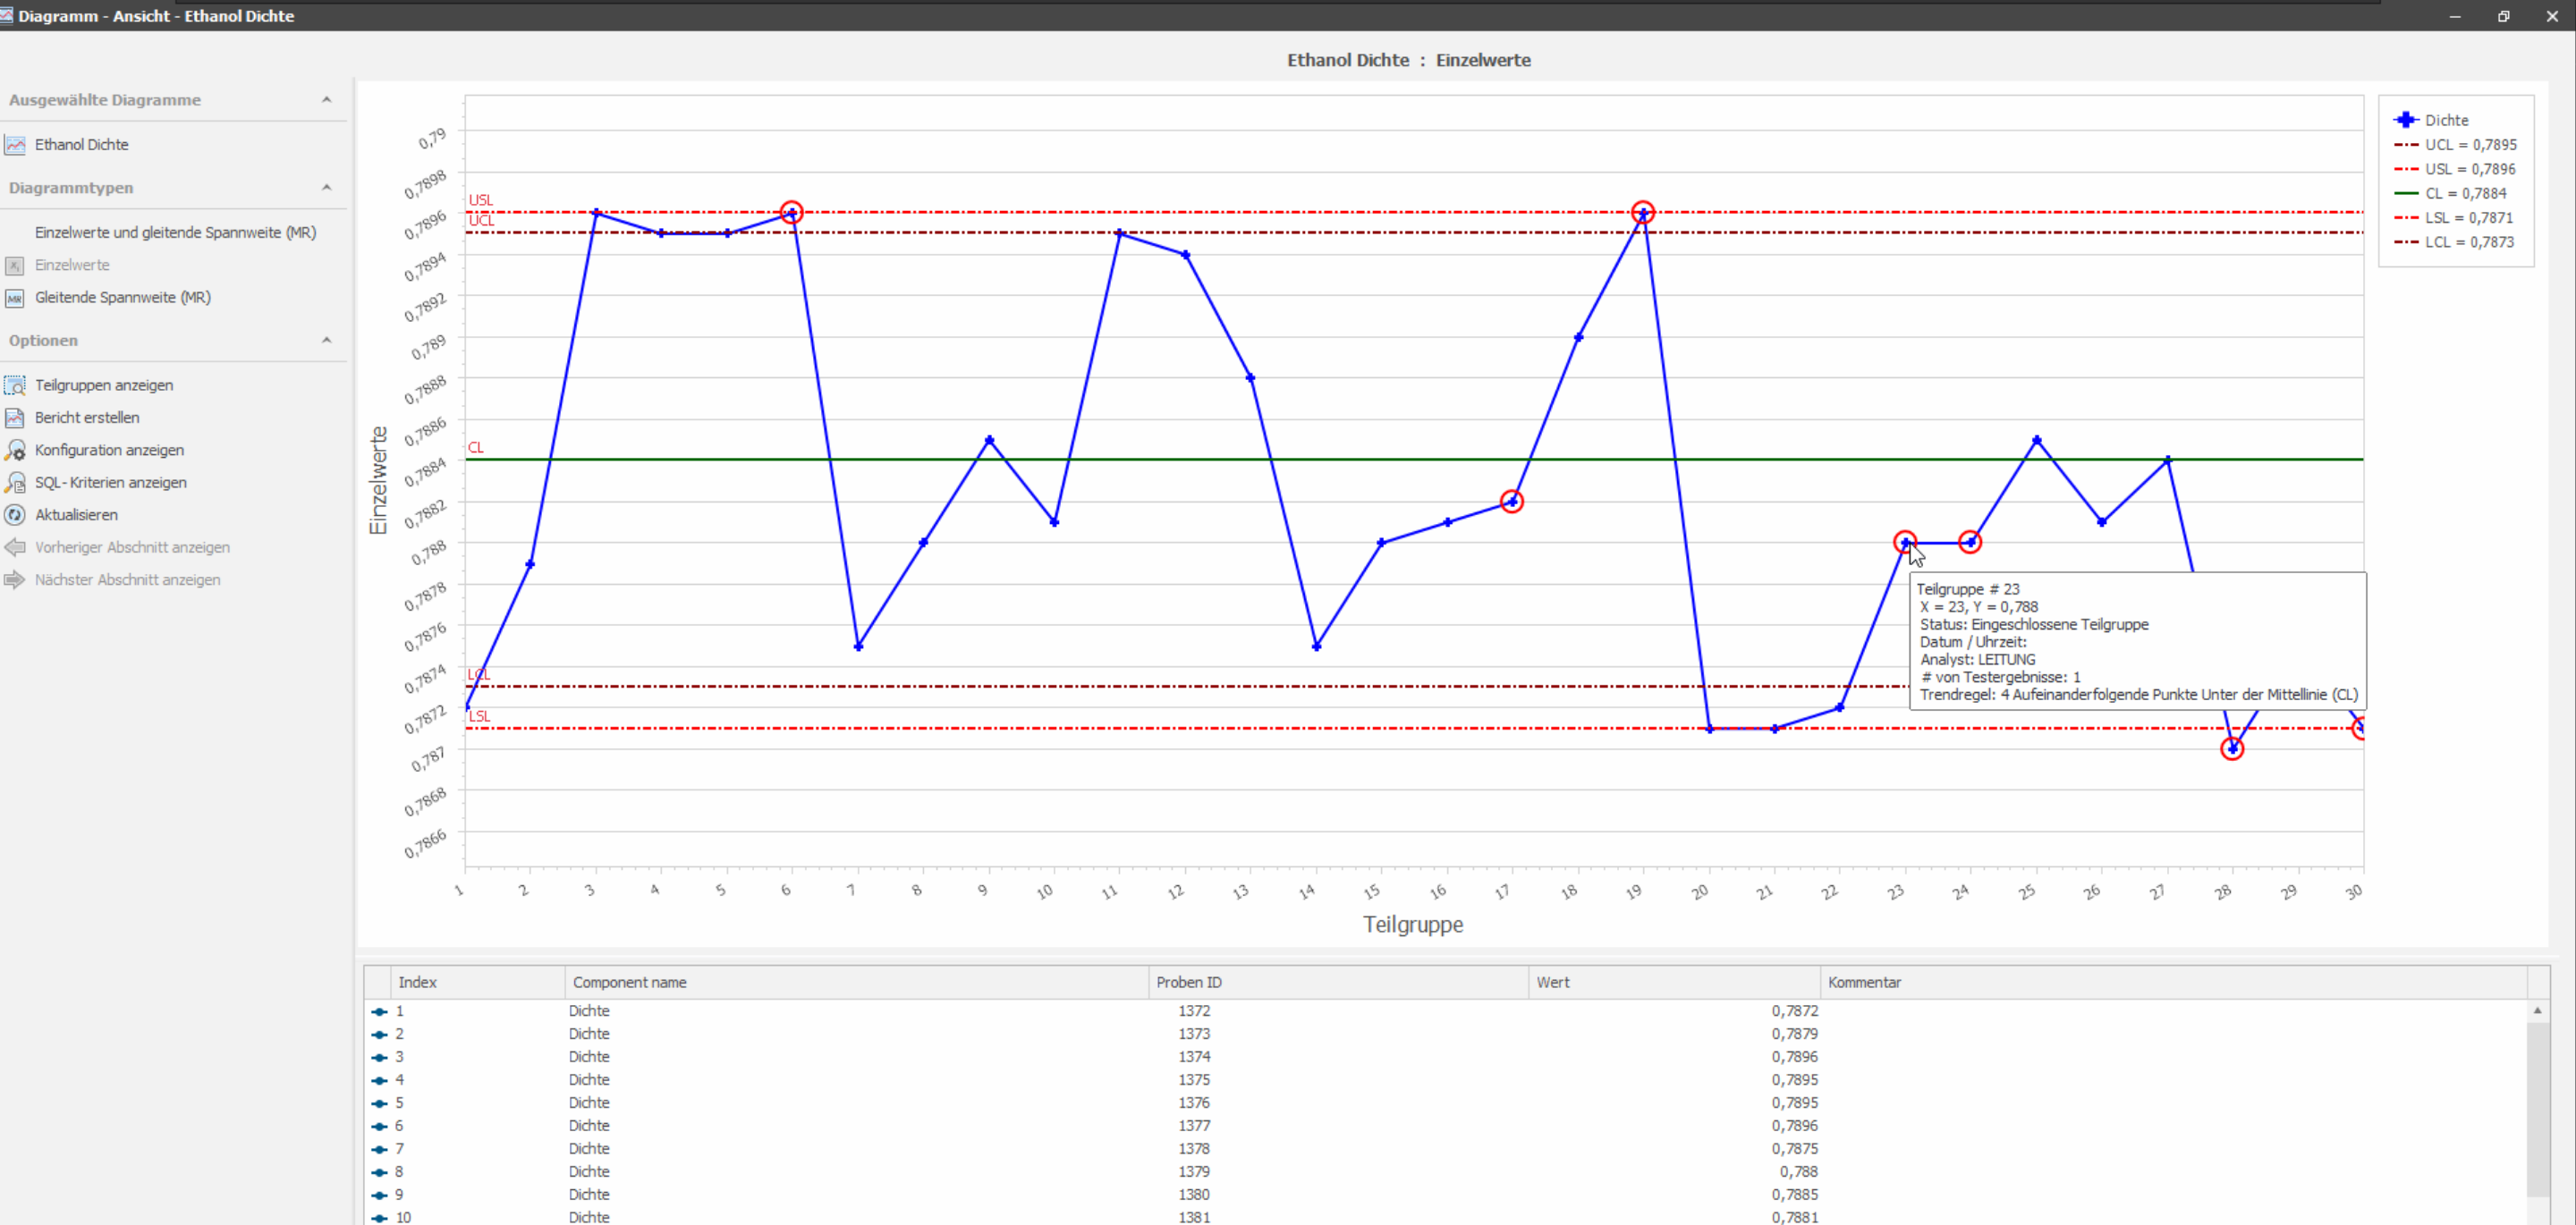Collapse the Ausgewählte Diagramme section
The height and width of the screenshot is (1225, 2576).
tap(326, 100)
